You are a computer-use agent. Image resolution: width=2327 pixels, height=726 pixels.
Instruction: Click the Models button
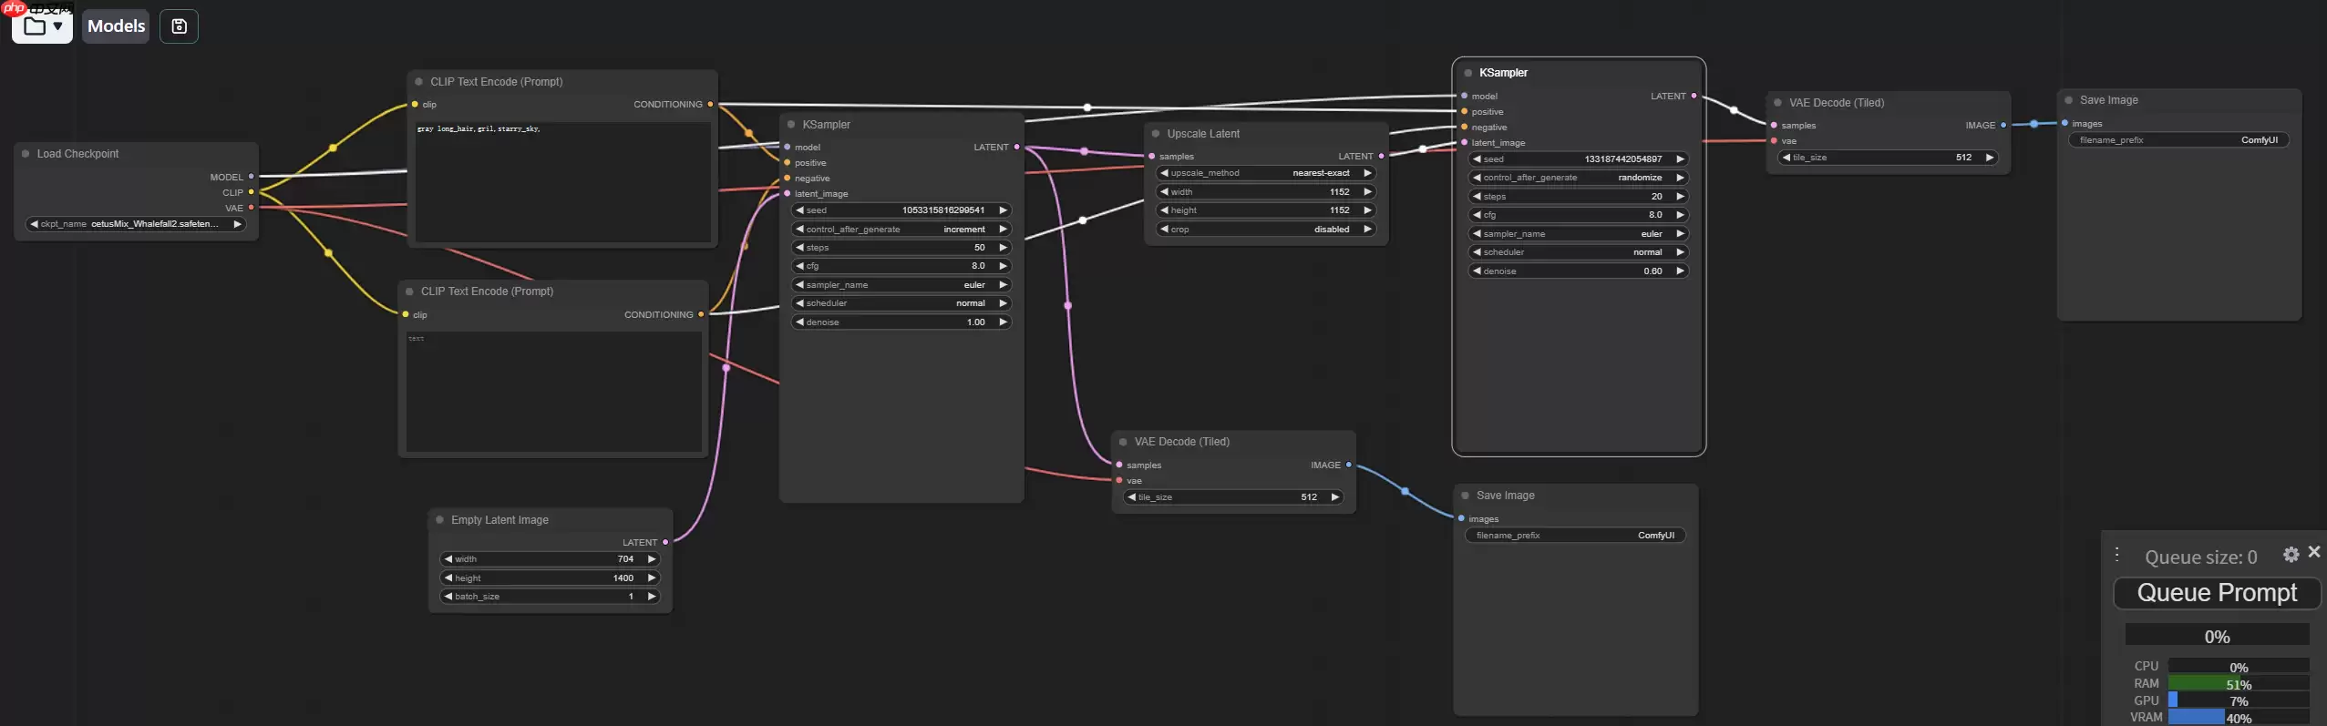pos(116,26)
